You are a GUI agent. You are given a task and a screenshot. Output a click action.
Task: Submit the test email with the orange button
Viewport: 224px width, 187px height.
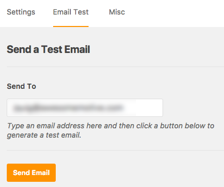(x=31, y=172)
